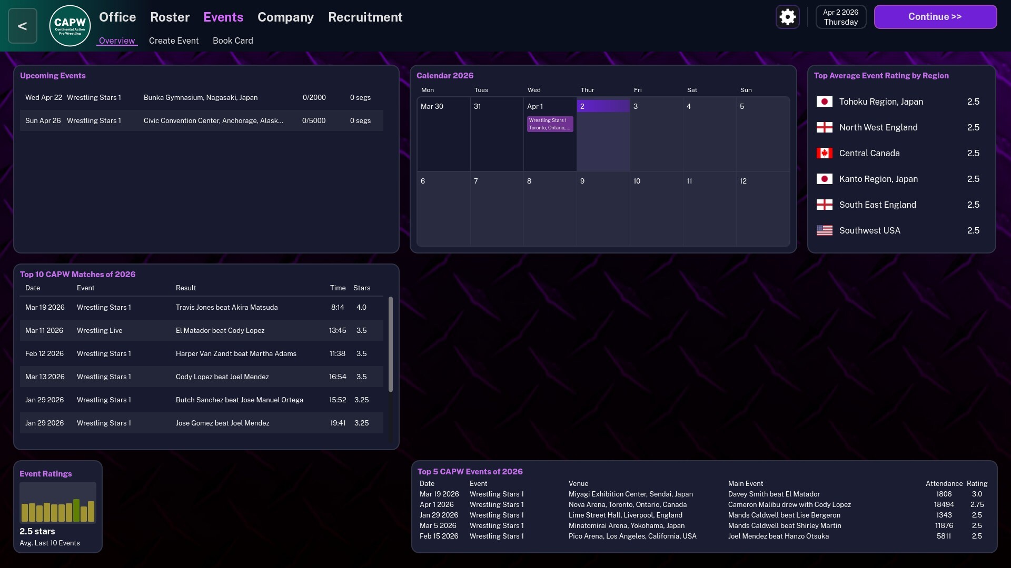Select Feb 15 2026 Pico Arena event

tap(703, 536)
